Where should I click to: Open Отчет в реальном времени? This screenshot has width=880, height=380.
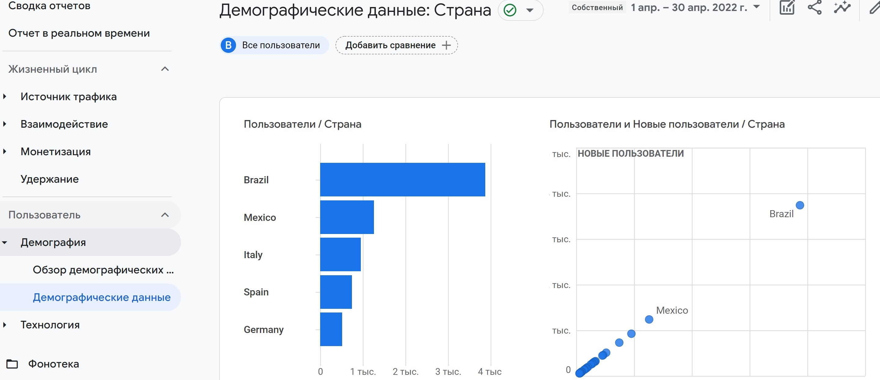[x=79, y=33]
